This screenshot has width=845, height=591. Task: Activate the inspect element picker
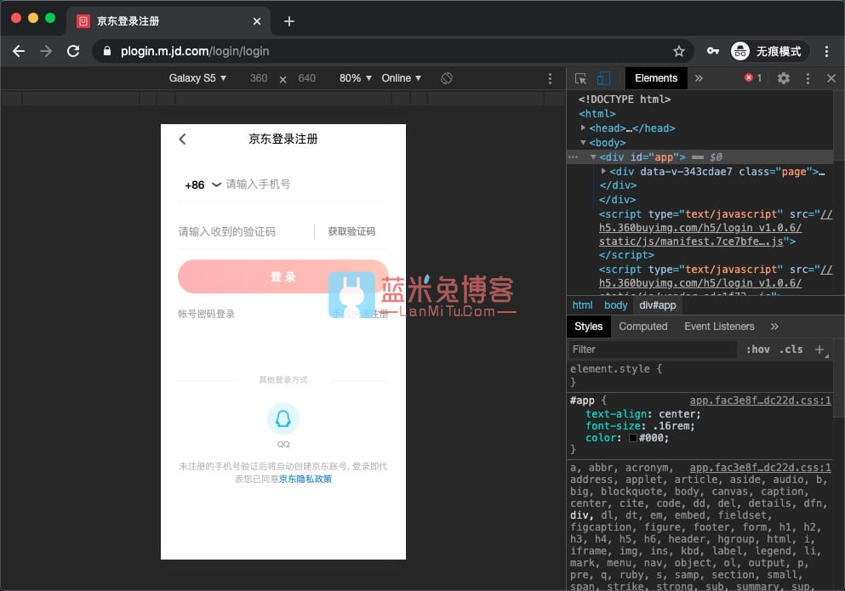(x=581, y=78)
